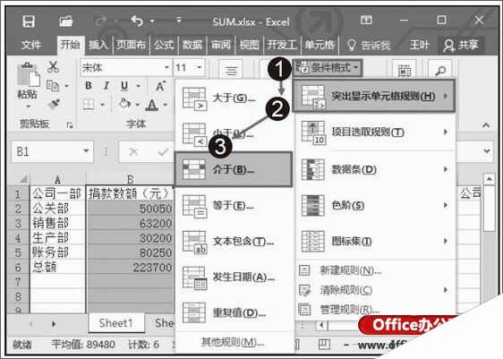
Task: Click the Borders icon
Action: click(x=89, y=105)
